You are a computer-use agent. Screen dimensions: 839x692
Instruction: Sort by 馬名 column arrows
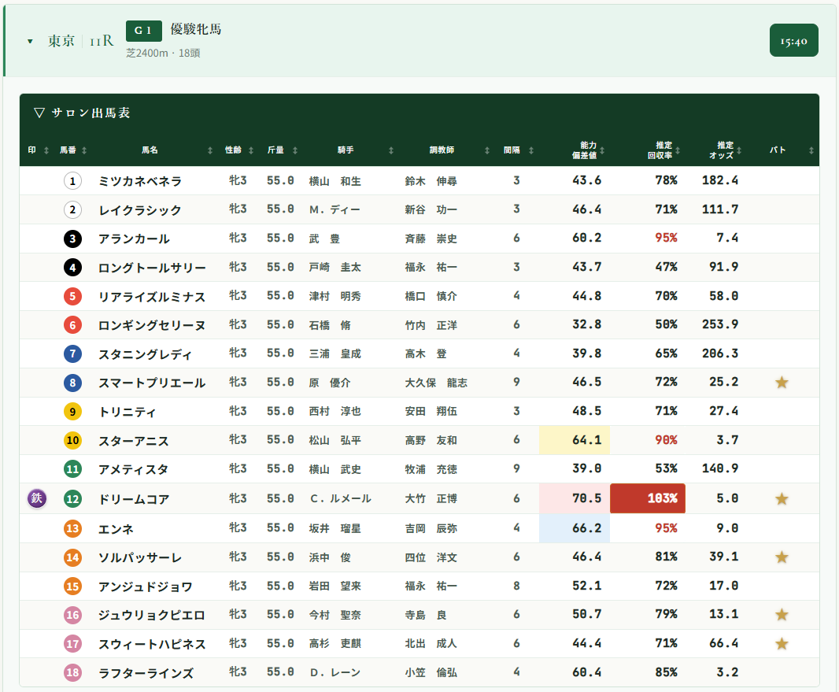tap(209, 150)
